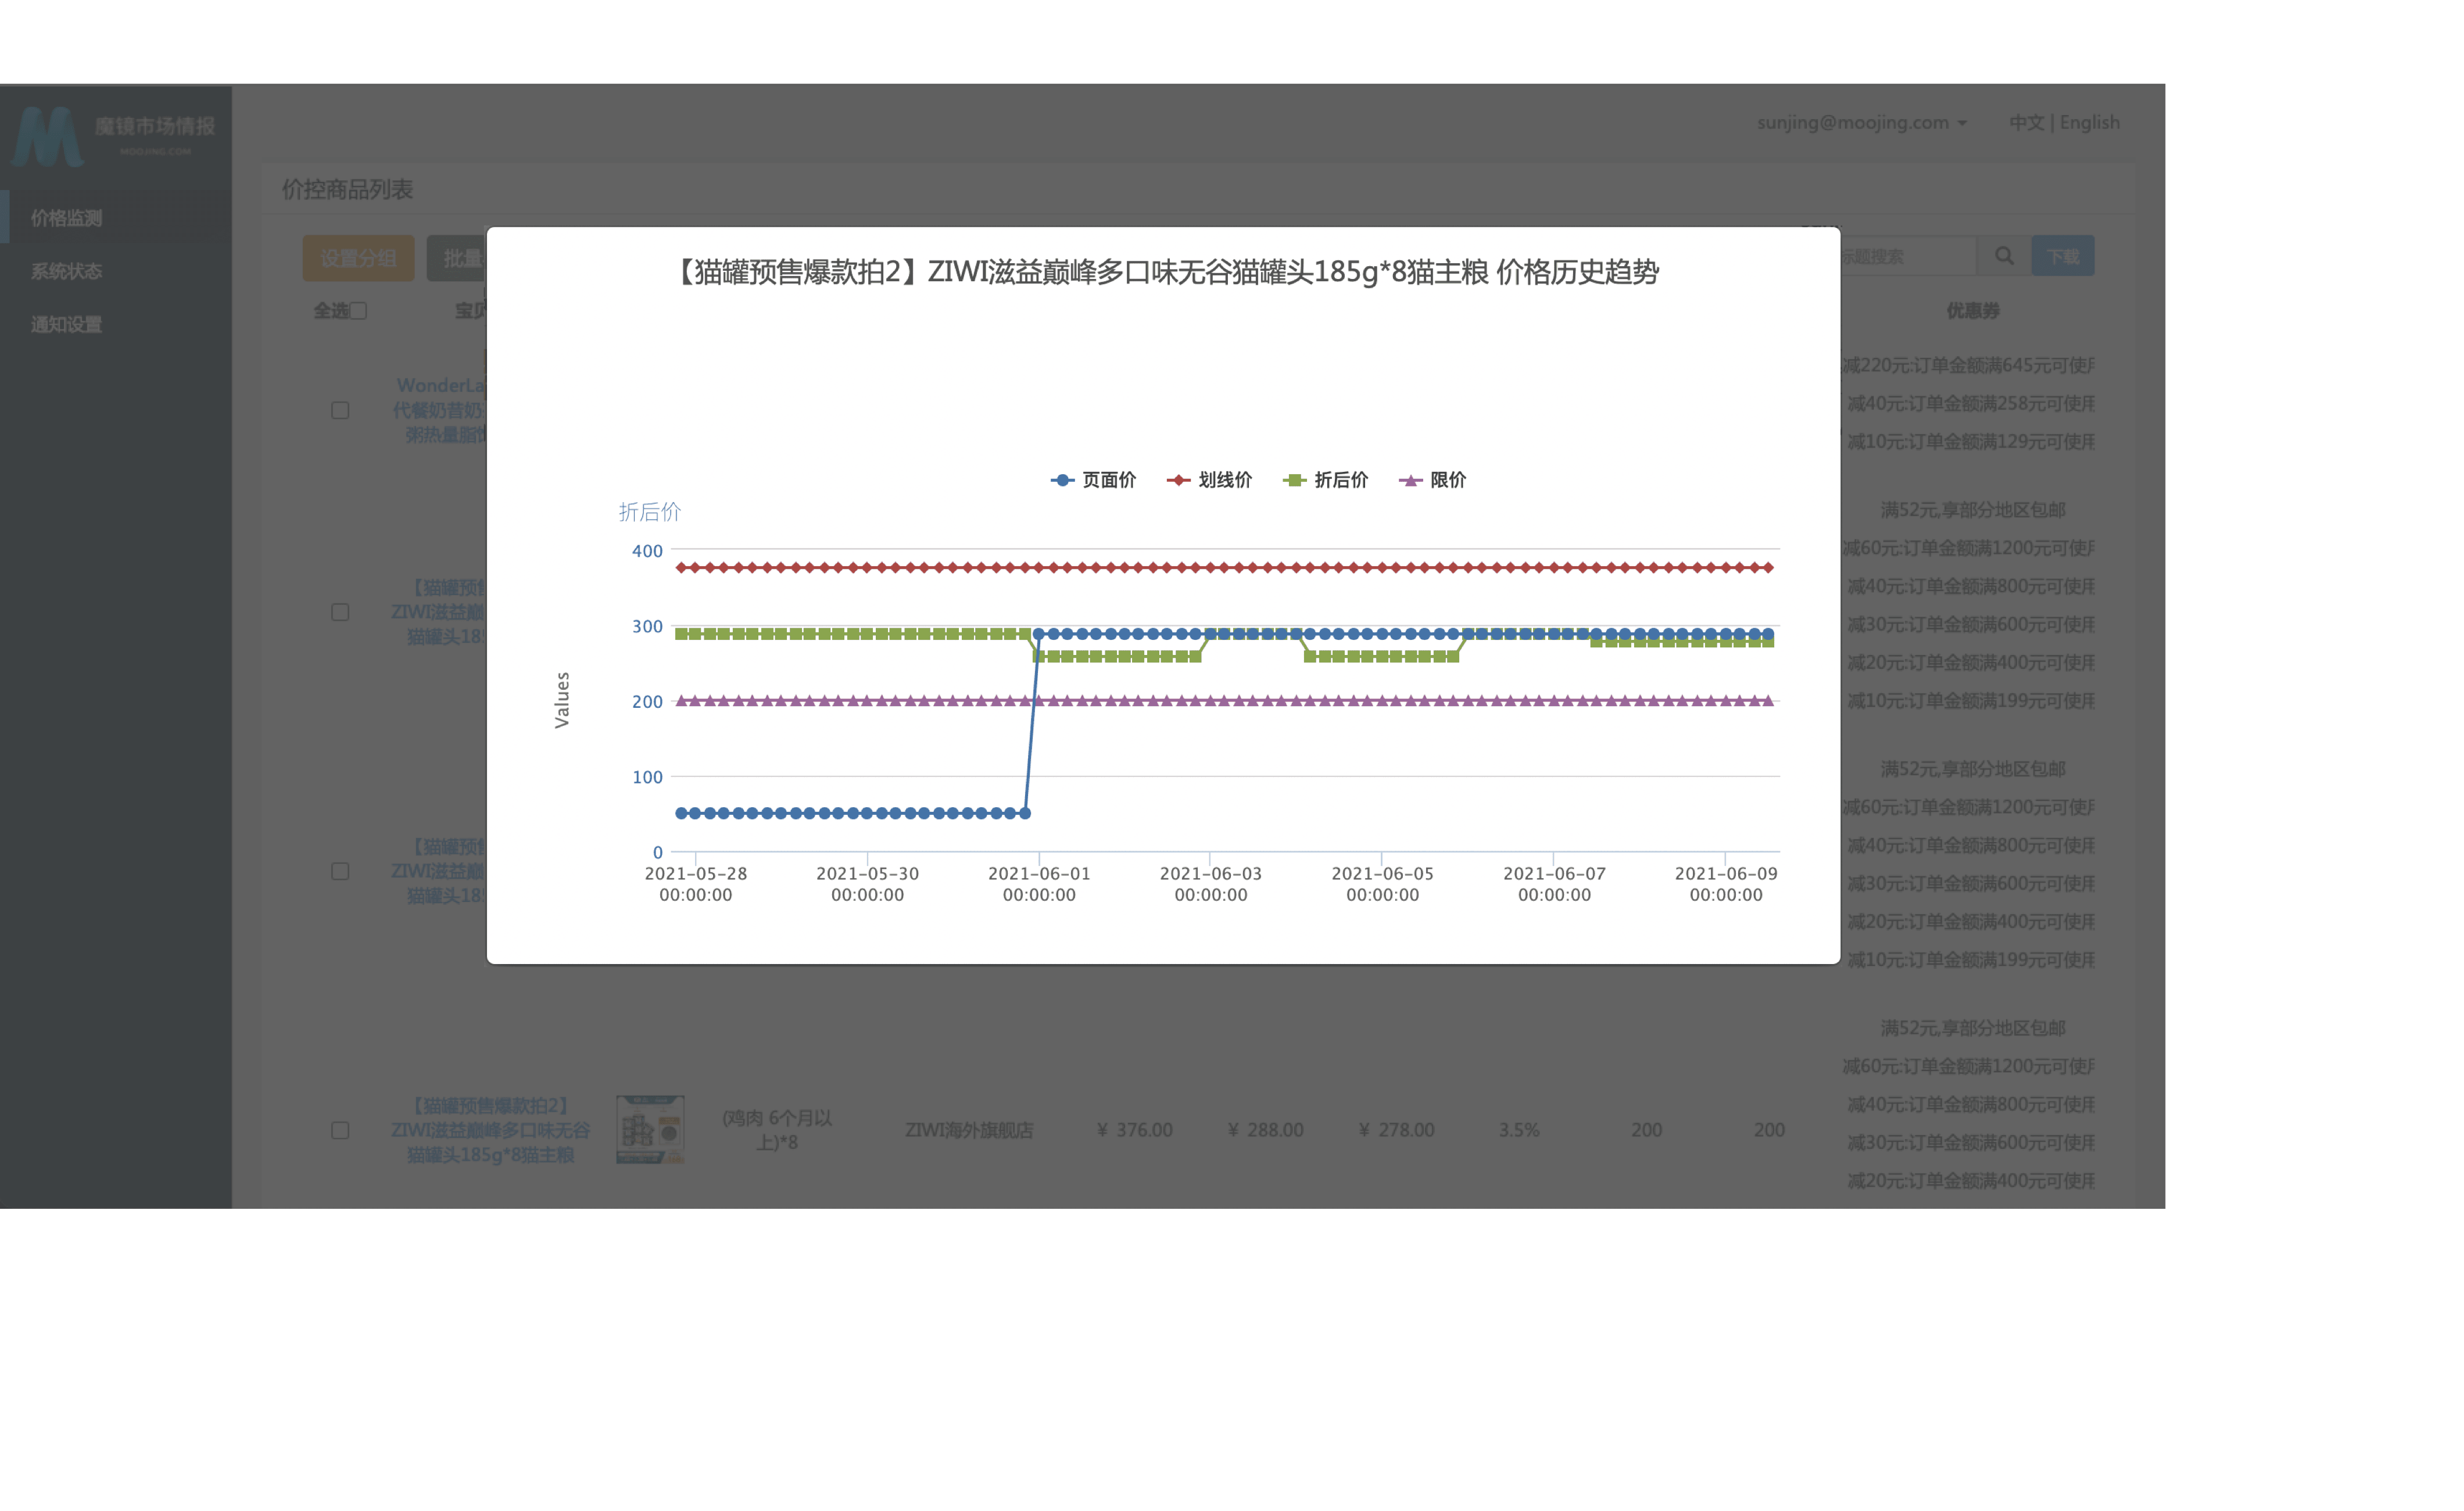Viewport: 2464px width, 1511px height.
Task: Check the last ZIWI row checkbox
Action: click(340, 1130)
